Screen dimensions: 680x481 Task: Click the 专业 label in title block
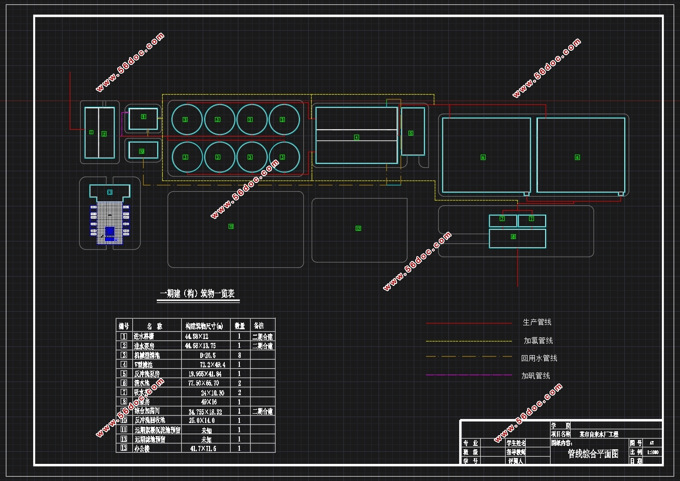tap(471, 443)
